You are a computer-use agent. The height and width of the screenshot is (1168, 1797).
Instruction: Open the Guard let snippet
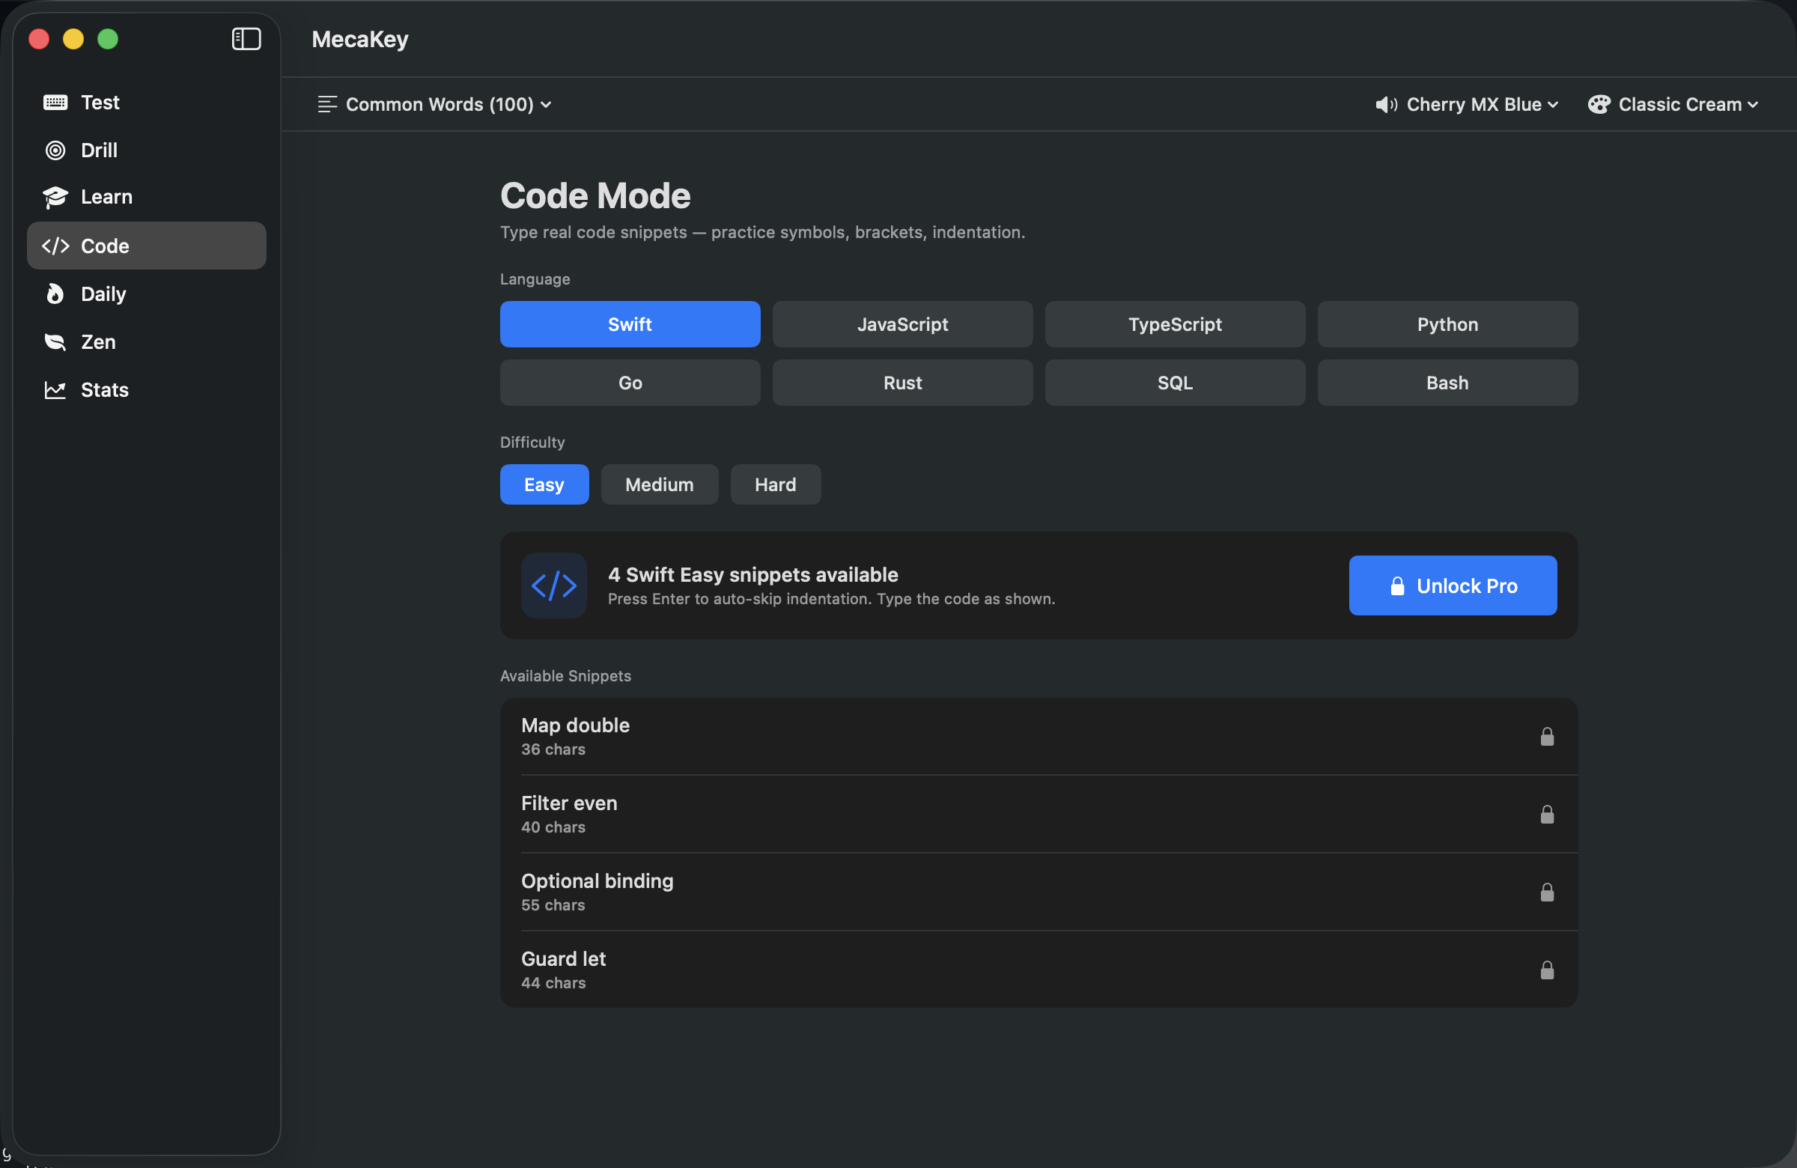point(1039,970)
